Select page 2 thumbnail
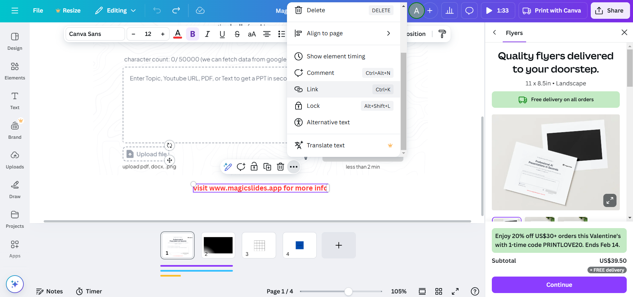The height and width of the screenshot is (297, 633). point(218,245)
